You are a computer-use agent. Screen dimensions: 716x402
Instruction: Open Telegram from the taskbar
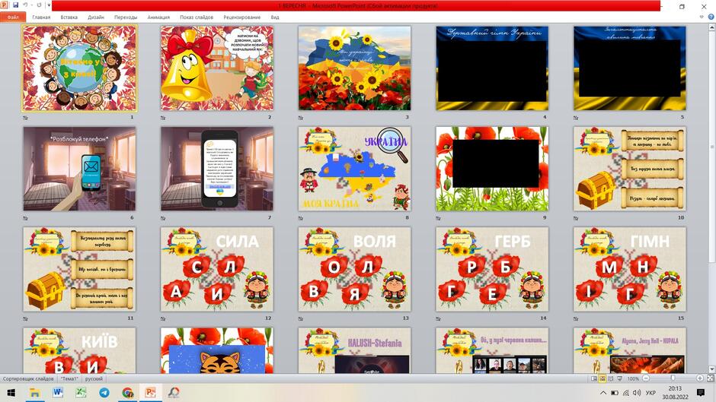[104, 392]
